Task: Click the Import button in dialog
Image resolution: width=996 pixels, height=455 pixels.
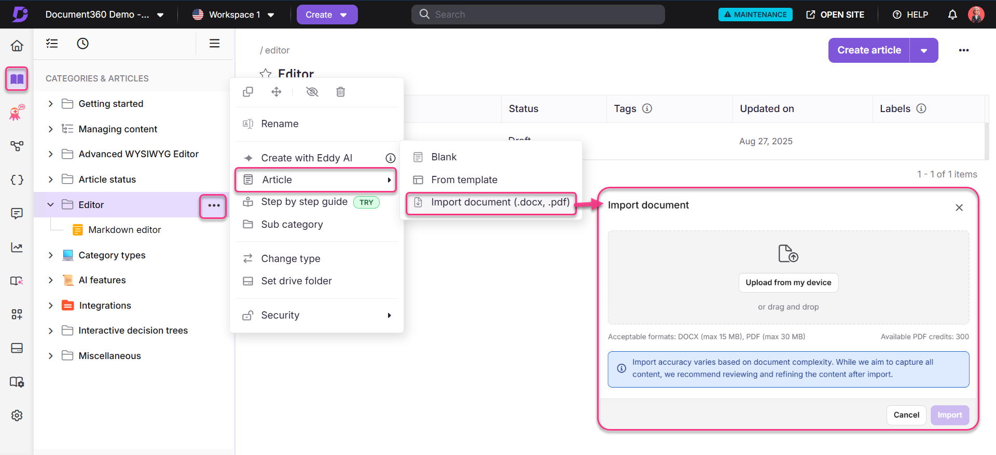Action: pos(949,415)
